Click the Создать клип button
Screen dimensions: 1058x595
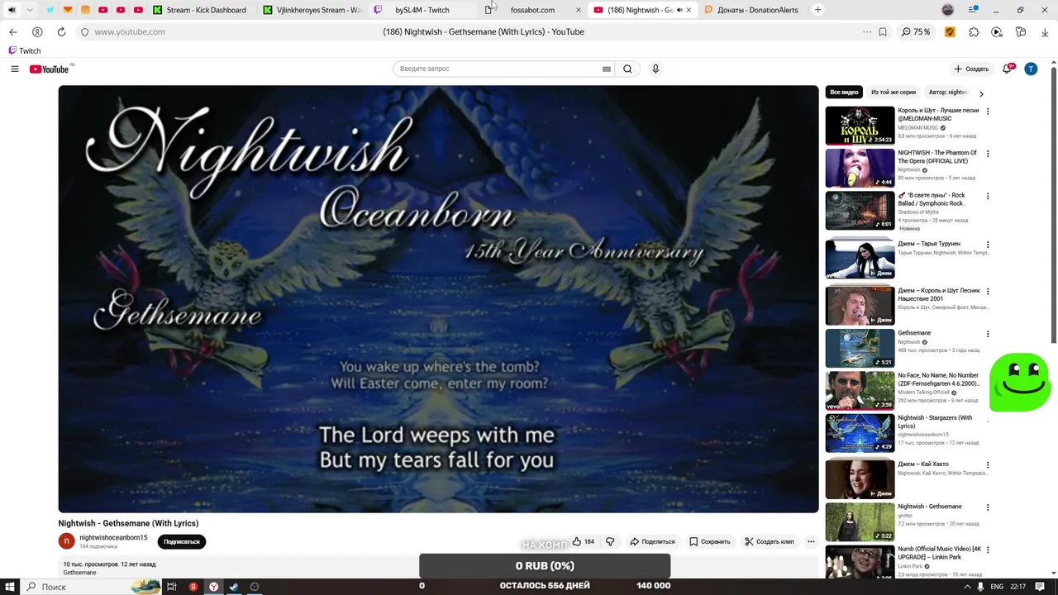coord(769,541)
